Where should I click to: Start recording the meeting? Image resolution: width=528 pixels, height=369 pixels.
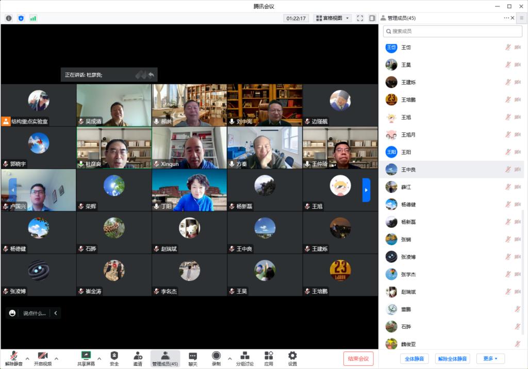216,359
